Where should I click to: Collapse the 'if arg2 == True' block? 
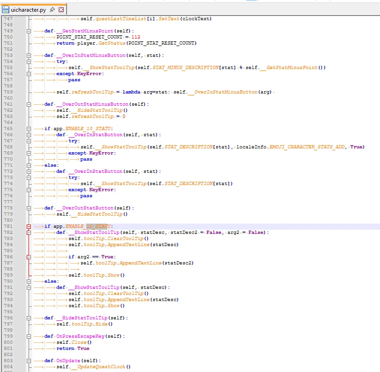coord(29,257)
